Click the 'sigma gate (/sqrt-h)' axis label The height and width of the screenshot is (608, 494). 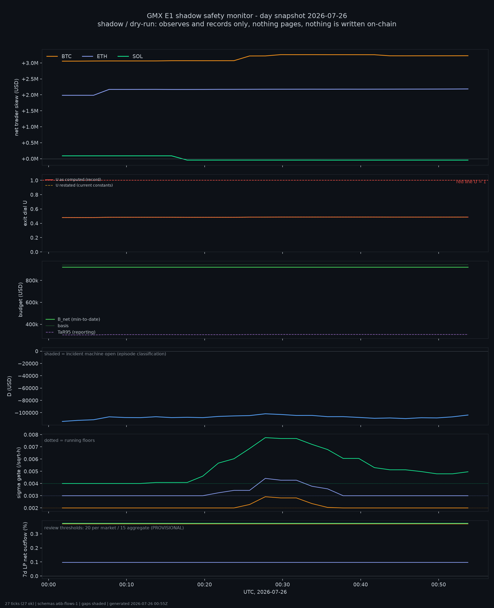point(19,473)
